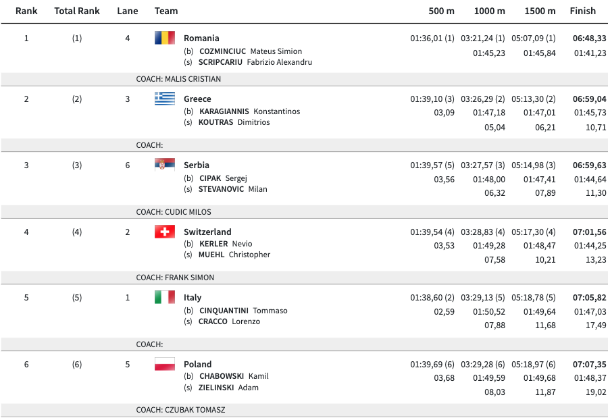The width and height of the screenshot is (610, 420).
Task: Click the COACH: MALIS CRISTIAN row
Action: (178, 79)
